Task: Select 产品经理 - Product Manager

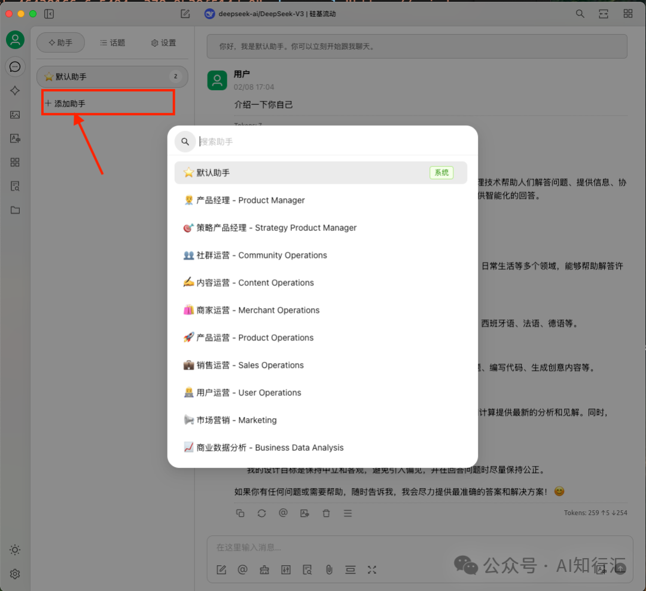Action: 321,200
